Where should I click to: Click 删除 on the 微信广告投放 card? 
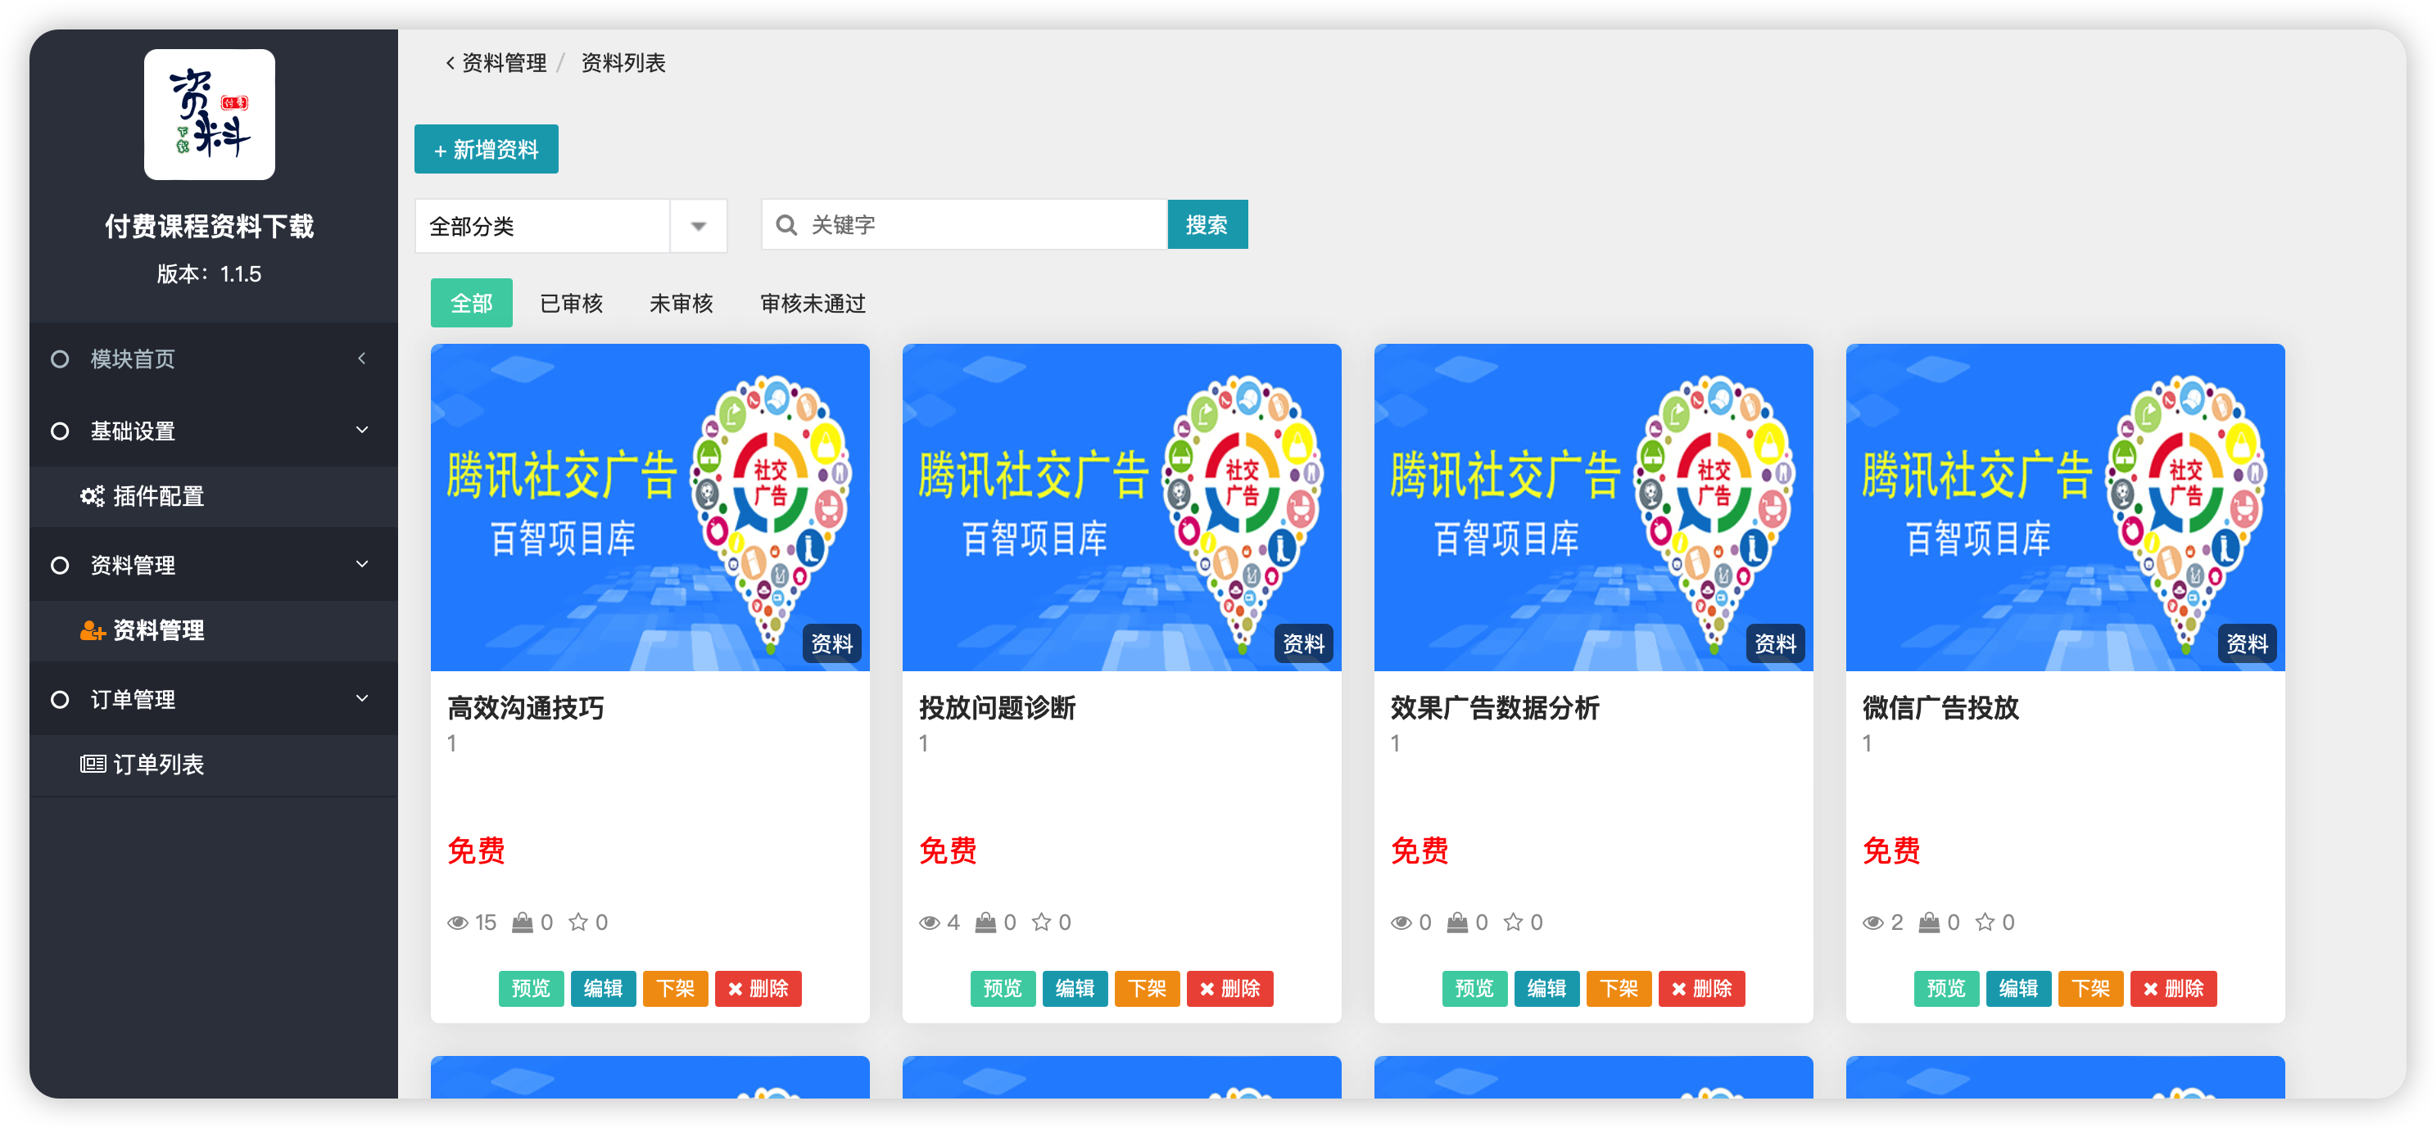tap(2172, 988)
